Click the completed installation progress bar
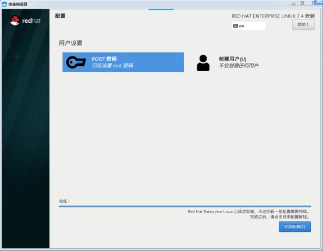This screenshot has height=251, width=323. (x=184, y=206)
